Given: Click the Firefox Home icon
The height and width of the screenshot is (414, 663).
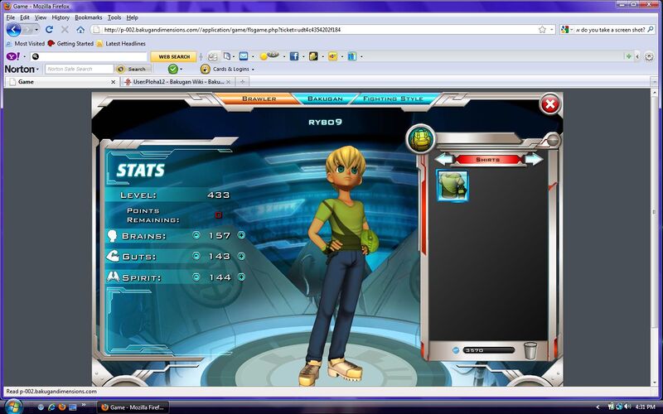Looking at the screenshot, I should (80, 29).
